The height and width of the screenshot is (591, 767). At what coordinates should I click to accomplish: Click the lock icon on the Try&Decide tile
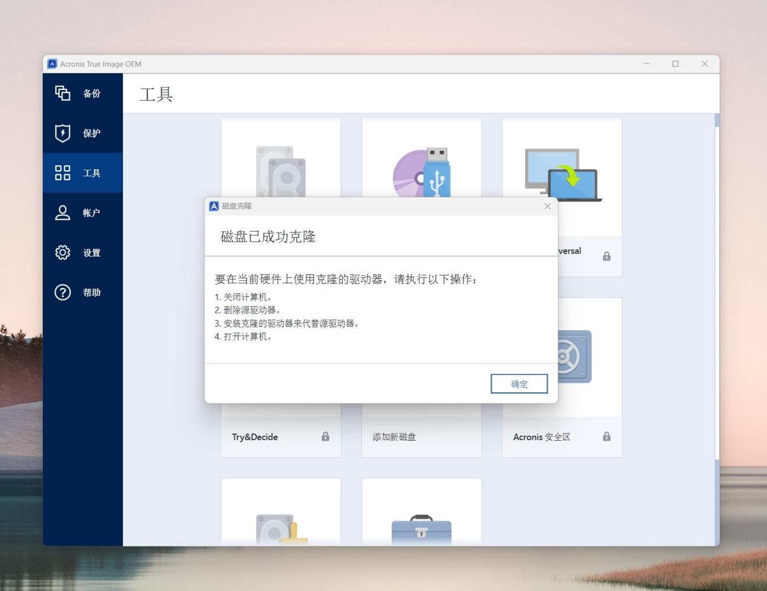click(x=325, y=436)
